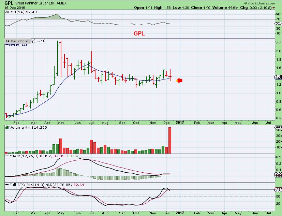The image size is (282, 216).
Task: Click the Dec label under price chart
Action: click(x=166, y=123)
